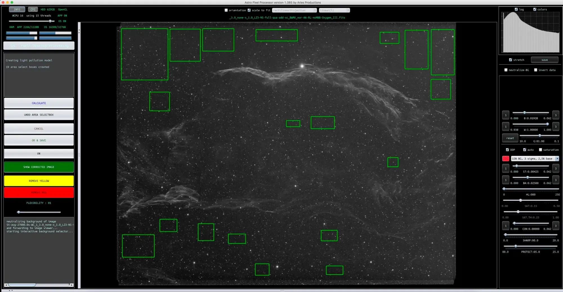Click the CALCULATE button

pos(39,103)
